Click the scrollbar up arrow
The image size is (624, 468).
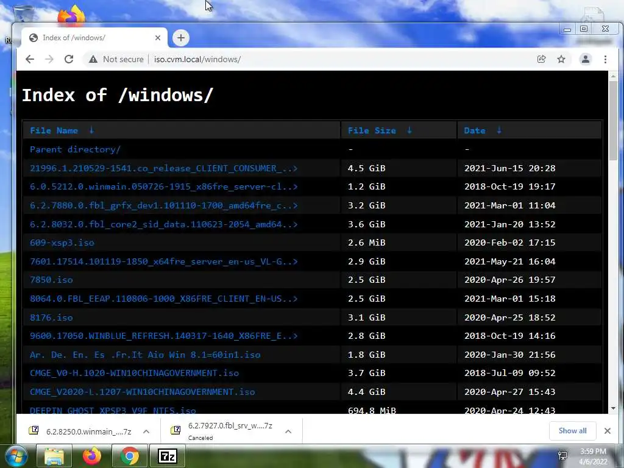pos(613,76)
